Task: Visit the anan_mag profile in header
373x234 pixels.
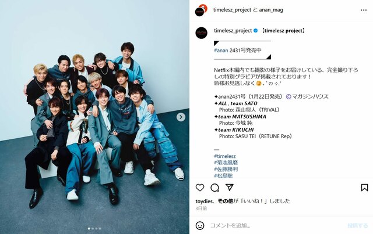Action: [x=271, y=10]
